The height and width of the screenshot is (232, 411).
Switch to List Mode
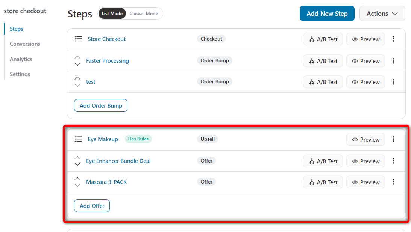click(112, 14)
